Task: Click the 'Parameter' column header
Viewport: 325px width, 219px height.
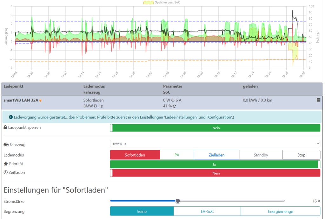Action: 173,86
